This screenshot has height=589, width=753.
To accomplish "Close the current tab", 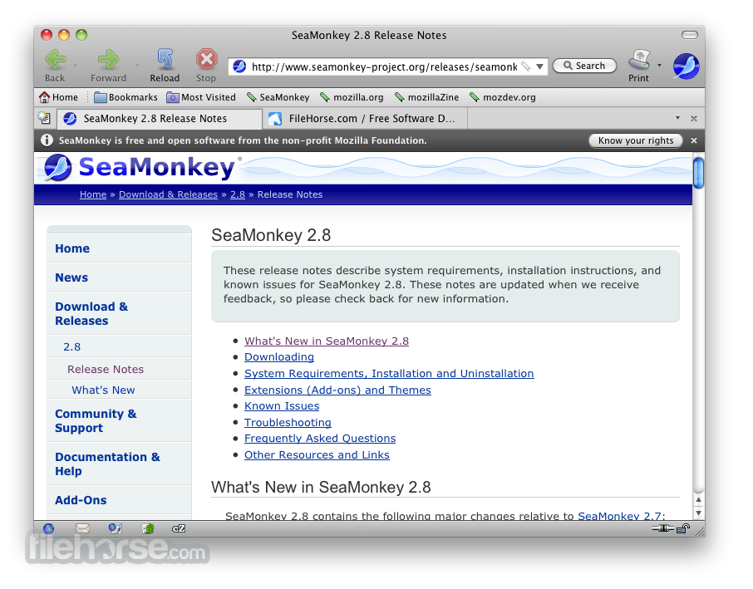I will coord(694,119).
